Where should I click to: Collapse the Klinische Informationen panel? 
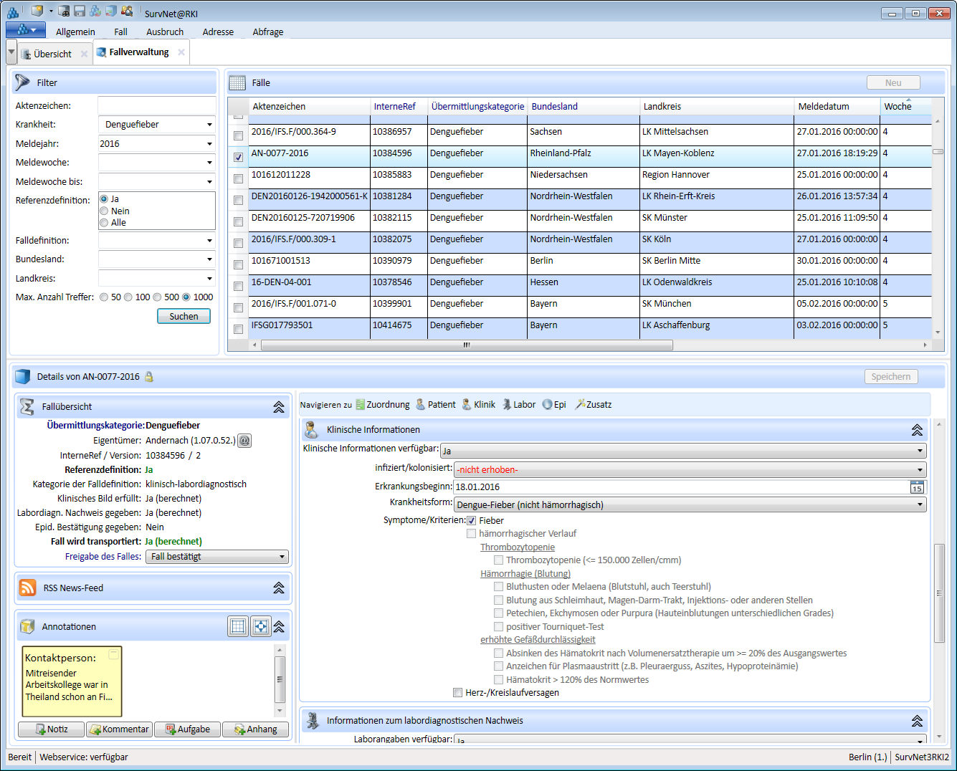coord(917,430)
